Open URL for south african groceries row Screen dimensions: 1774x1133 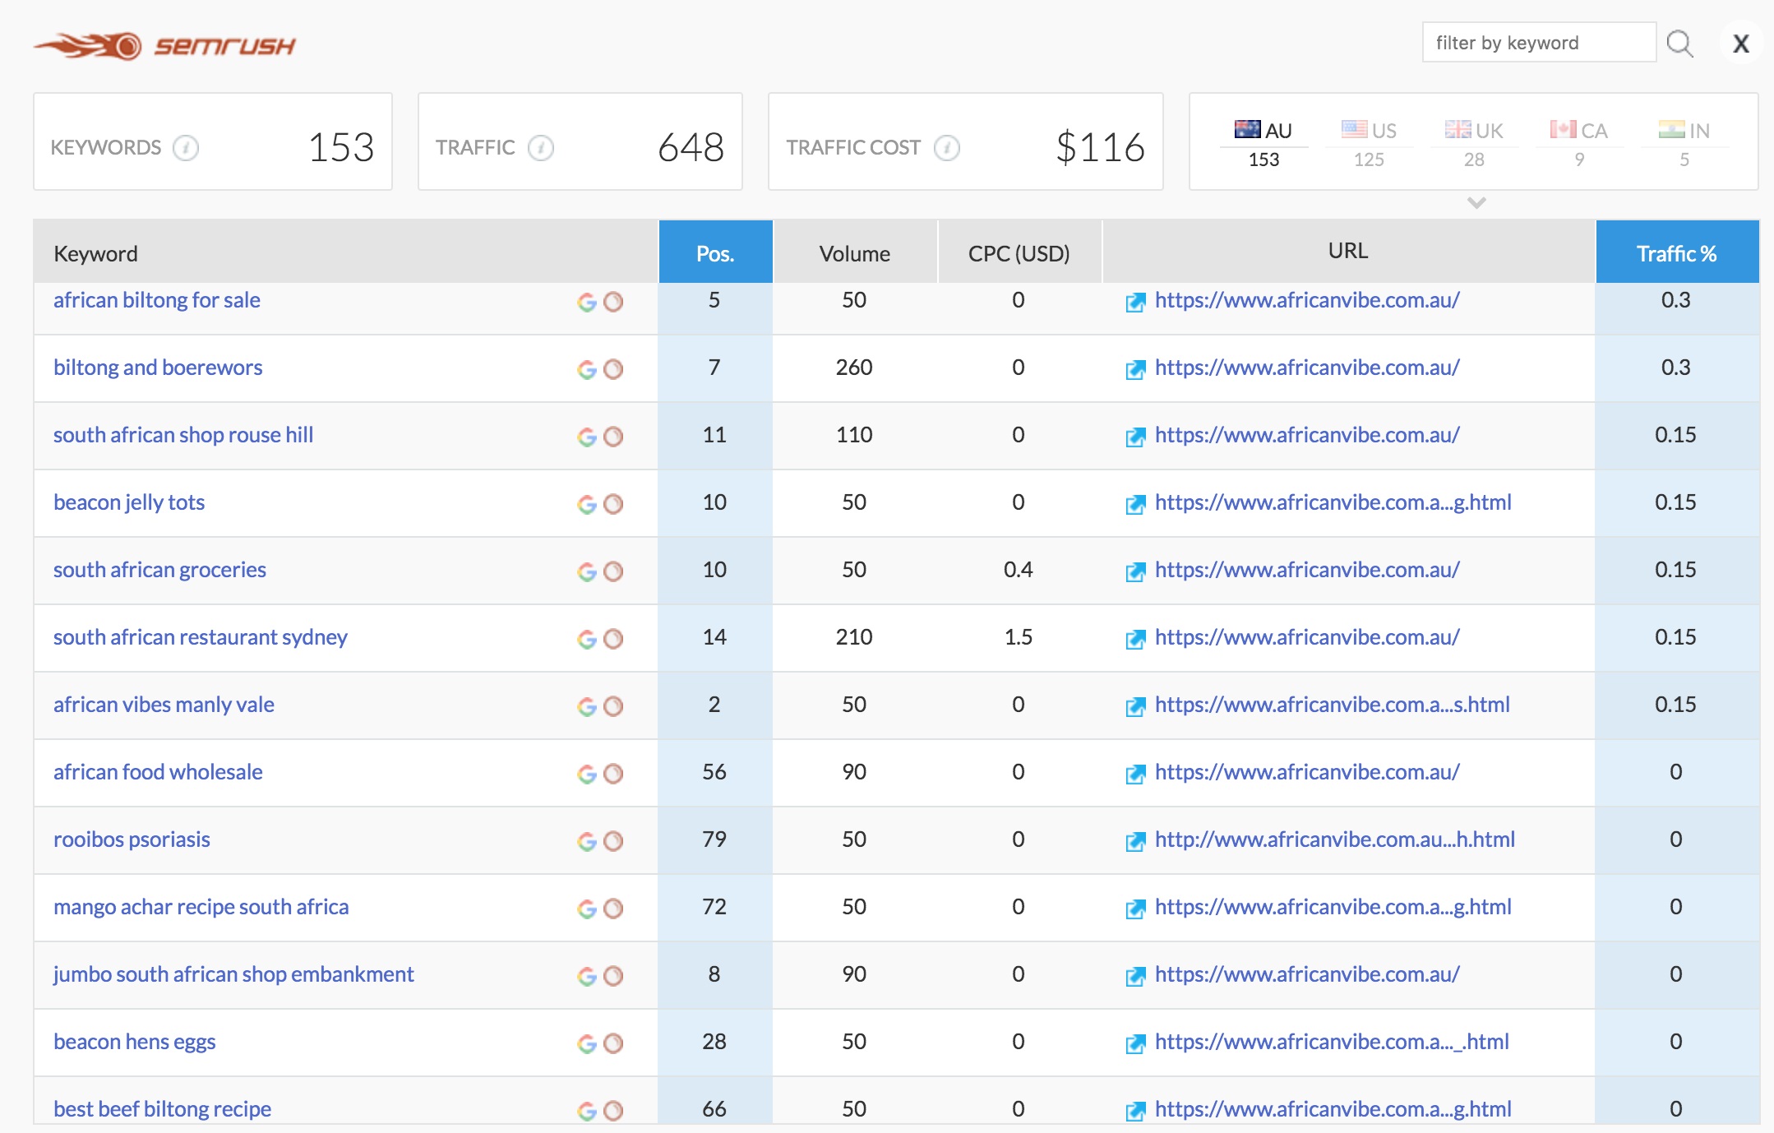tap(1307, 570)
